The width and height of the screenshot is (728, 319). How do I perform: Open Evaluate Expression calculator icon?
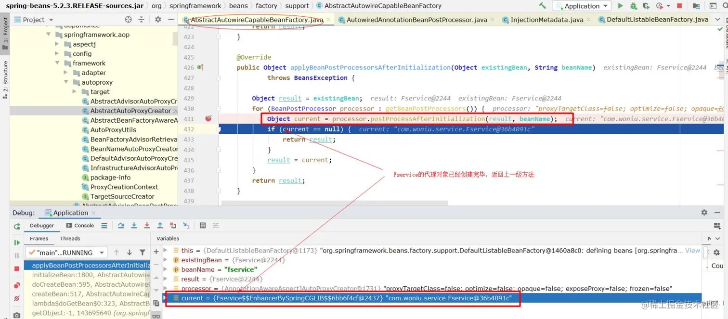(203, 225)
